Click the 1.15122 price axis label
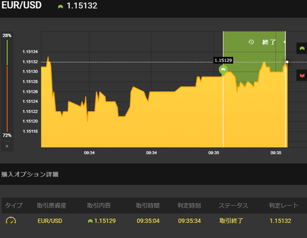 point(30,111)
